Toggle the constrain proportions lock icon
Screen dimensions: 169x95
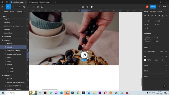pyautogui.click(x=166, y=25)
